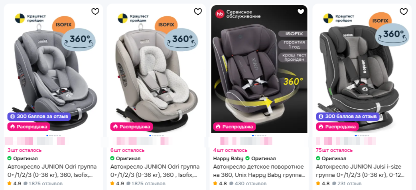Click Краштест пройден badge on first card

(29, 18)
